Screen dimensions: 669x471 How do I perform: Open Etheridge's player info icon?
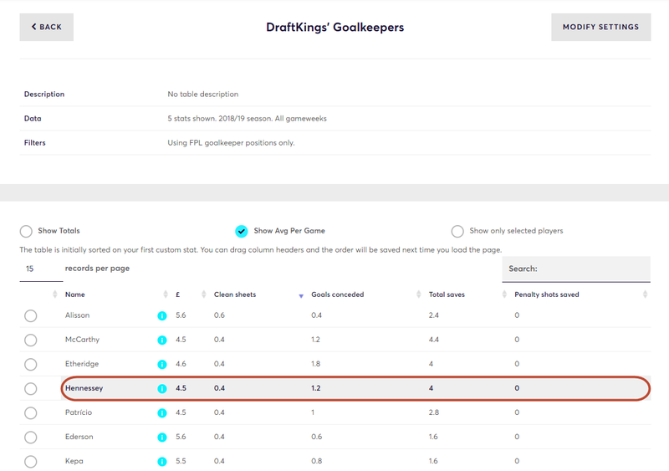(x=162, y=365)
